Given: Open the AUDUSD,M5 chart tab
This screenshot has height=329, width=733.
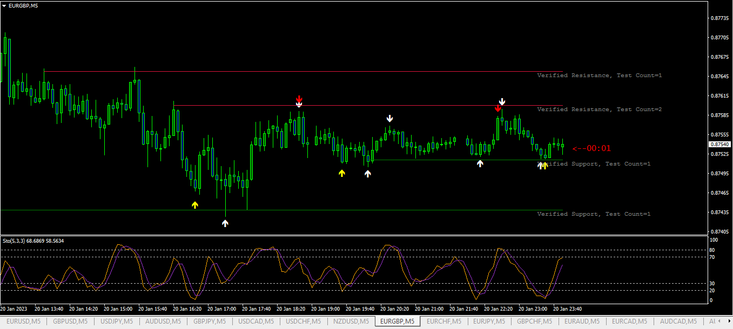Looking at the screenshot, I should click(x=163, y=321).
